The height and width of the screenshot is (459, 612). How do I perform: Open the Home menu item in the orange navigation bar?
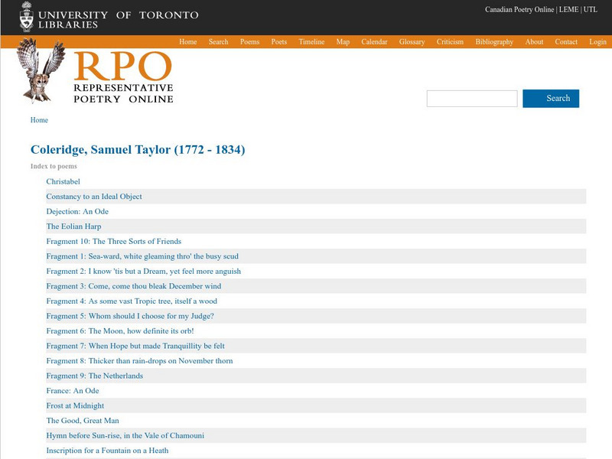[187, 42]
